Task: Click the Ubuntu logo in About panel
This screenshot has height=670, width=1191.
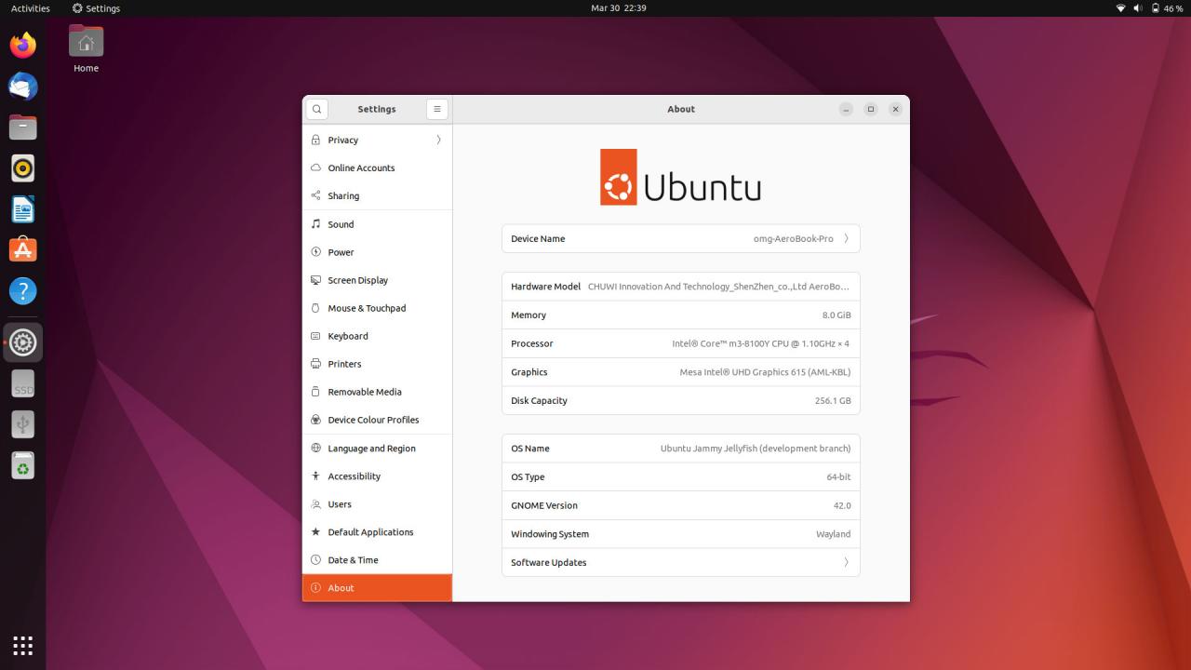Action: (680, 177)
